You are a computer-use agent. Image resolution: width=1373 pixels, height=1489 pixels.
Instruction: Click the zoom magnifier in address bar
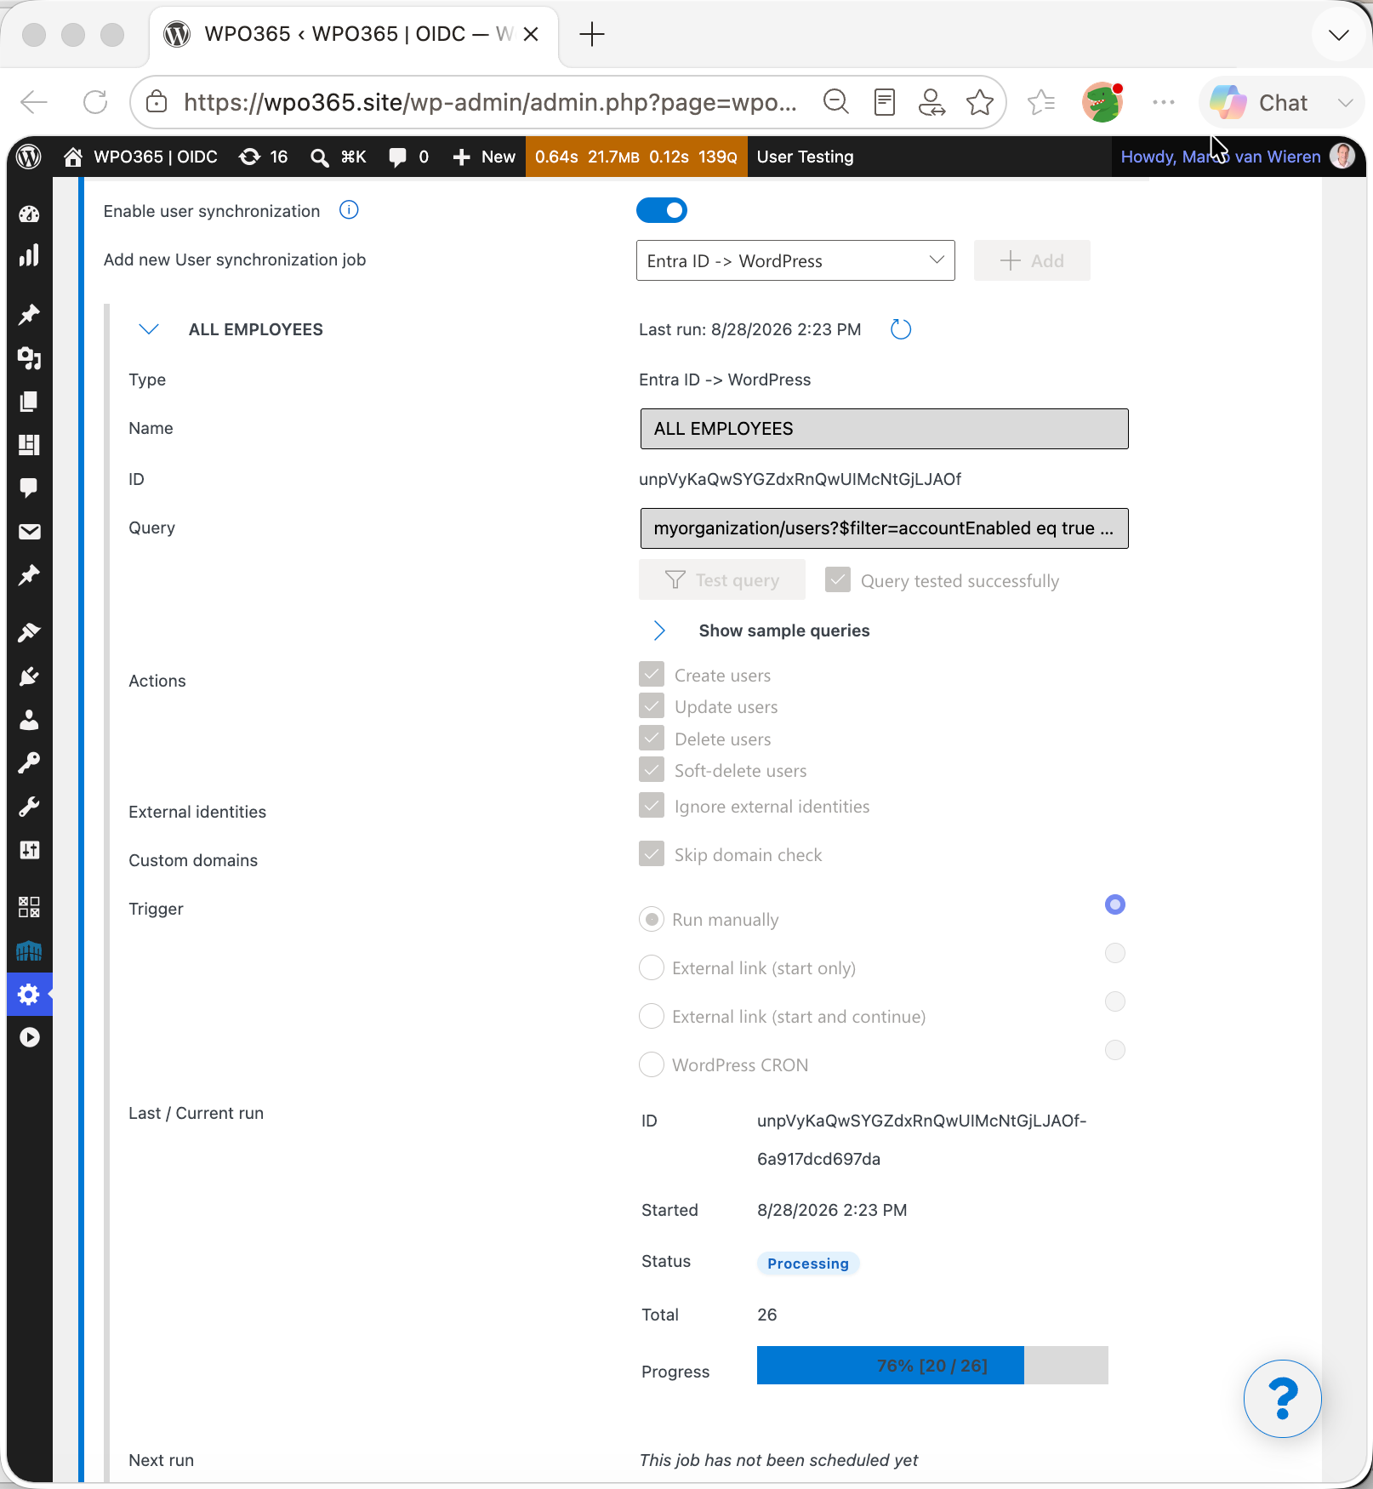[x=836, y=102]
